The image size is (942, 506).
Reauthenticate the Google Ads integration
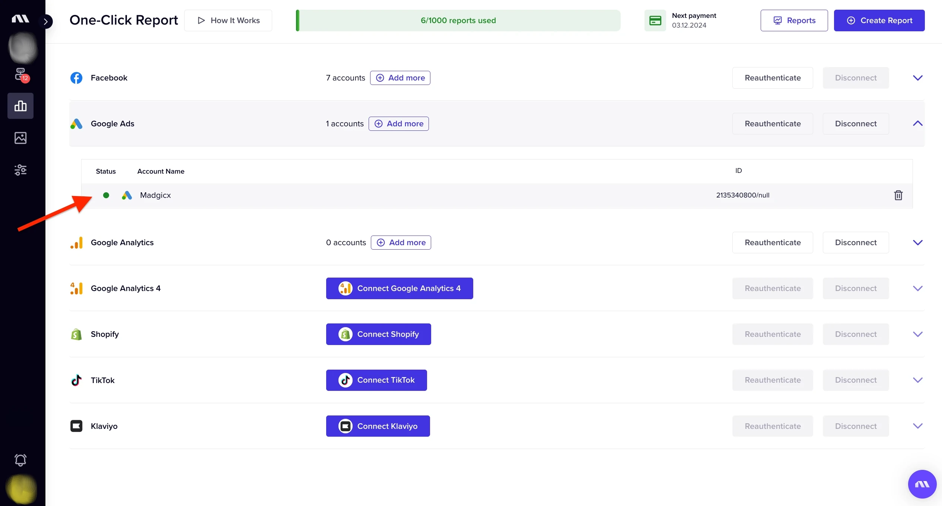pyautogui.click(x=773, y=124)
